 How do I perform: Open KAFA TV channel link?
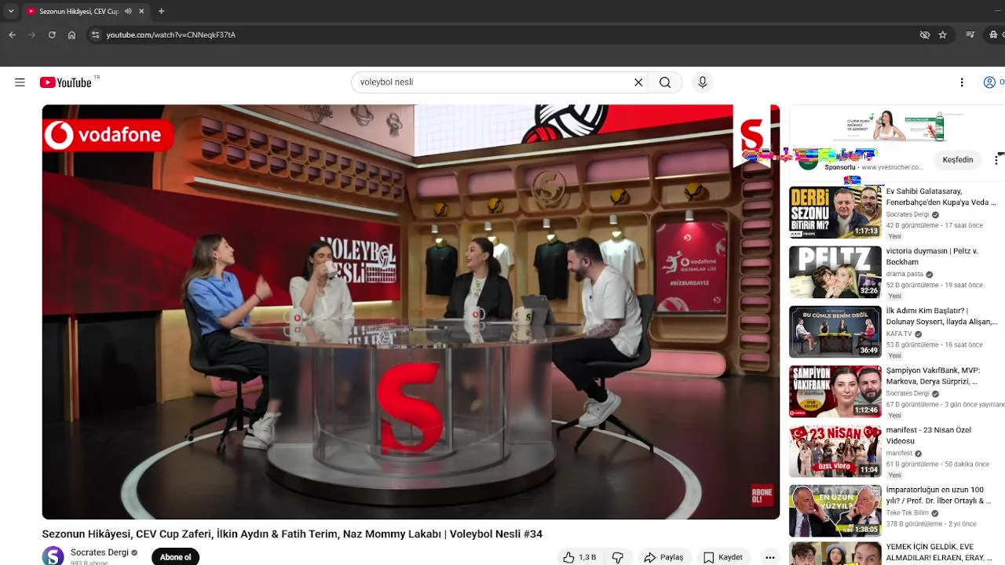899,334
